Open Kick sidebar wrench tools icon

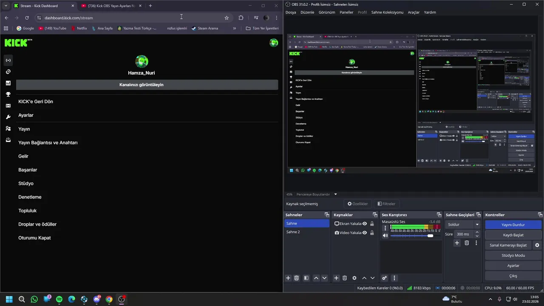click(8, 117)
